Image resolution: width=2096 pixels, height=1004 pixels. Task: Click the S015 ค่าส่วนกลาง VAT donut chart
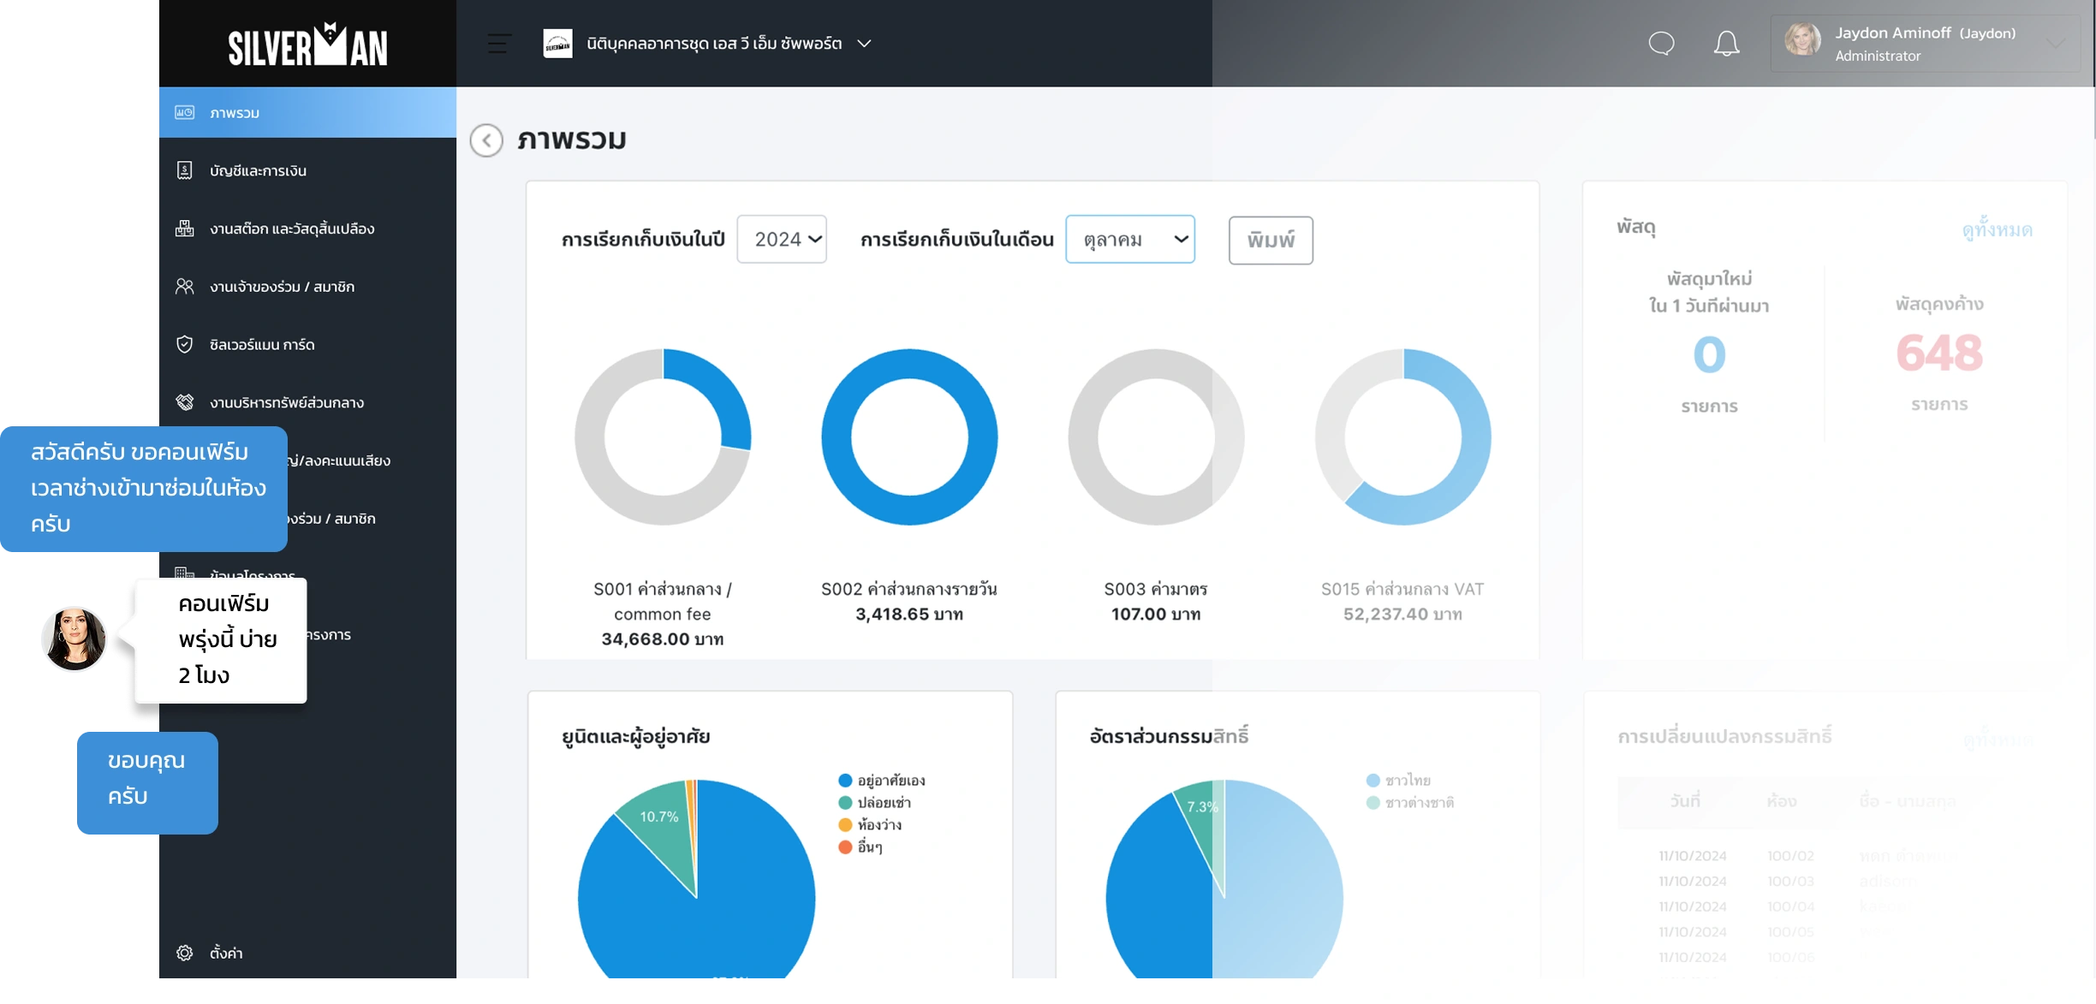tap(1402, 437)
